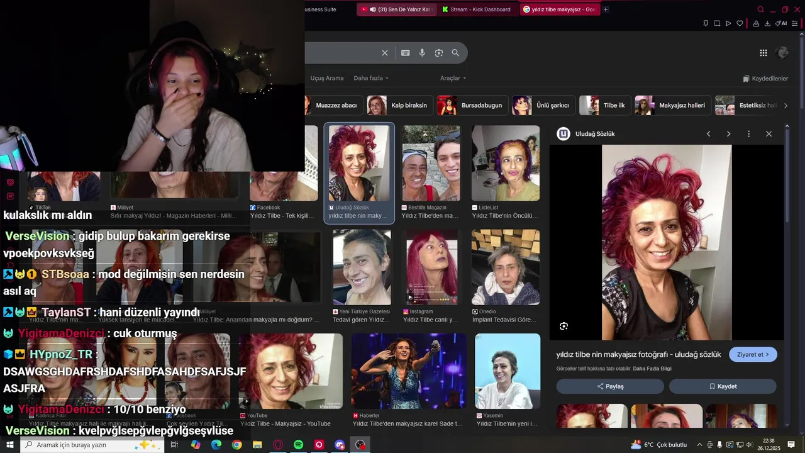Open browser downloads icon
The width and height of the screenshot is (805, 453).
(x=767, y=23)
